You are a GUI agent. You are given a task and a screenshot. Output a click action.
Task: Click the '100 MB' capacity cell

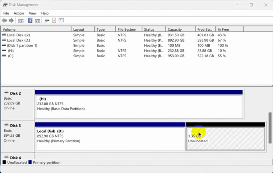pos(174,45)
